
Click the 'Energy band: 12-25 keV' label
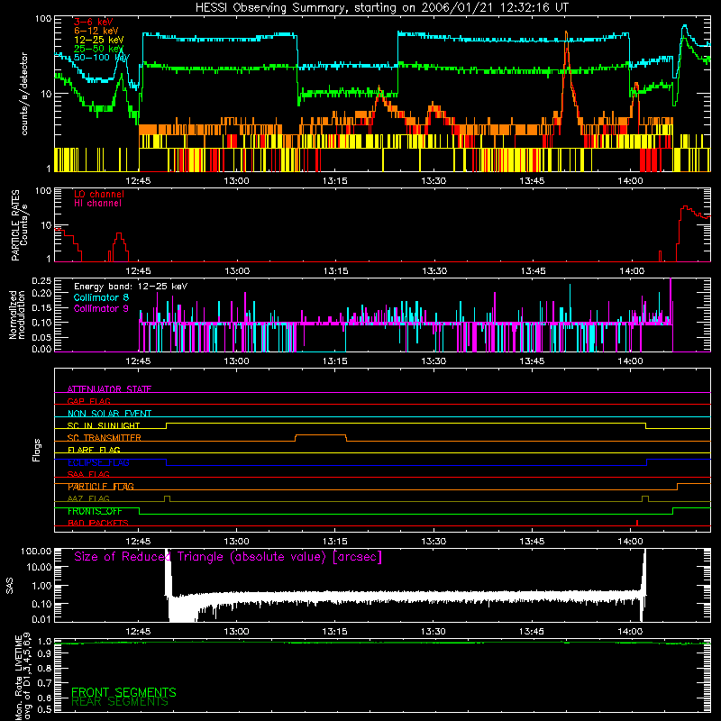pos(131,287)
